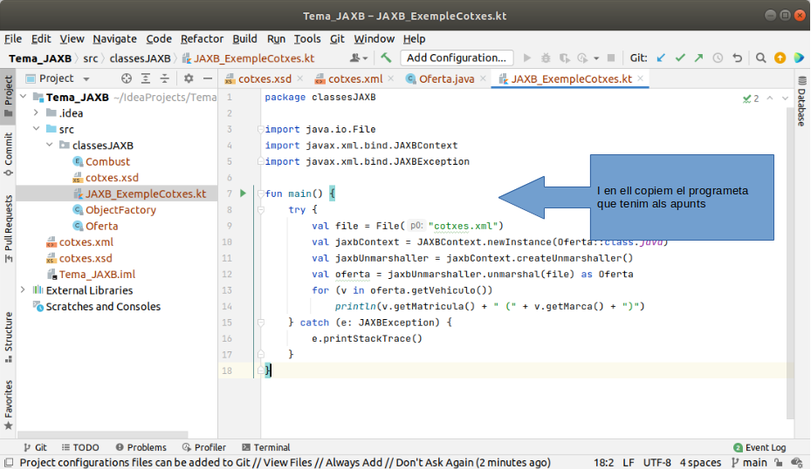
Task: Click the 4 spaces indent widget
Action: click(x=700, y=462)
